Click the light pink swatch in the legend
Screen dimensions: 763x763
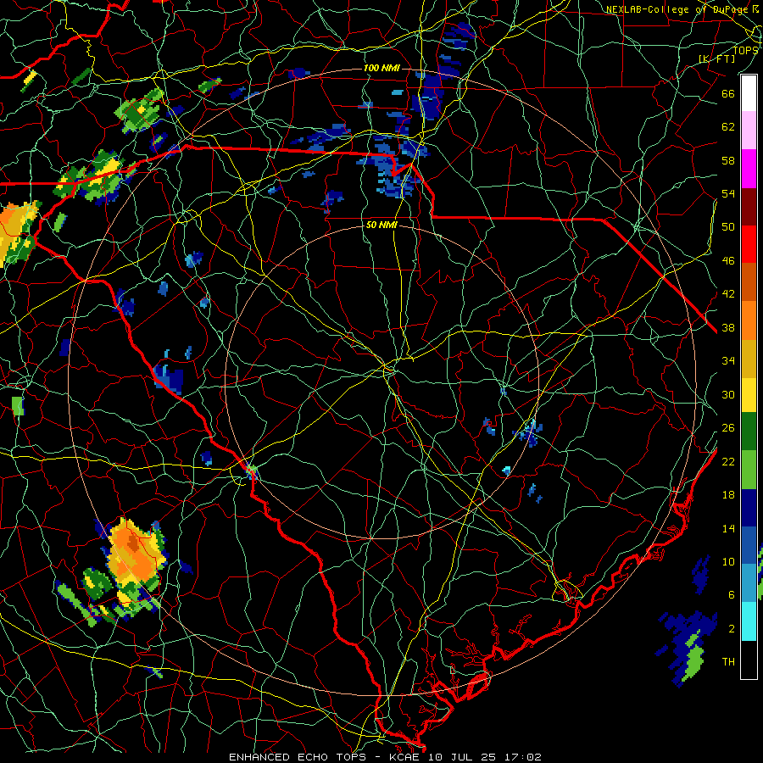pos(749,130)
